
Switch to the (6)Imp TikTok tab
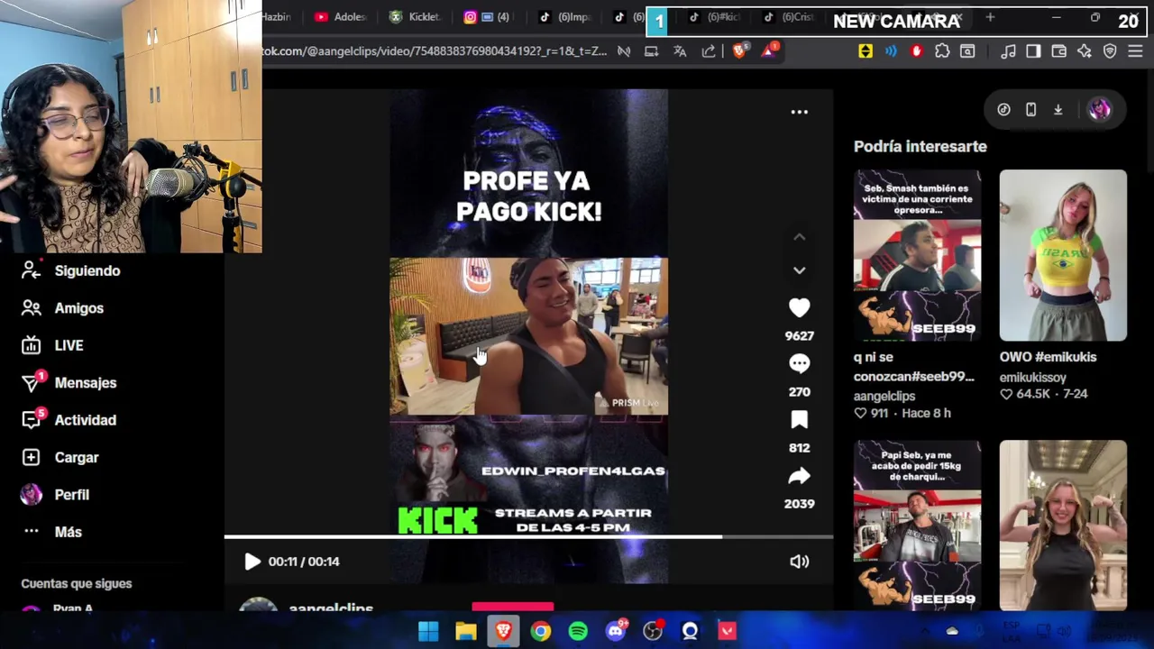(x=565, y=16)
